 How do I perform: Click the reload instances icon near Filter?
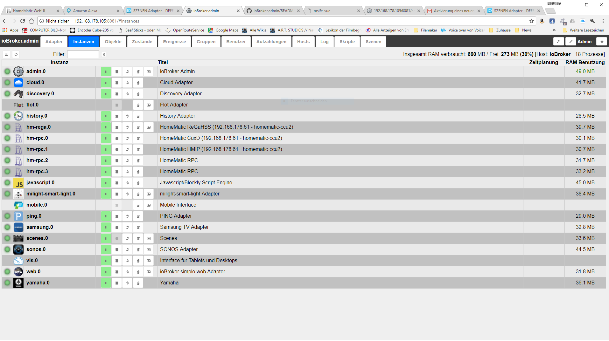[16, 54]
